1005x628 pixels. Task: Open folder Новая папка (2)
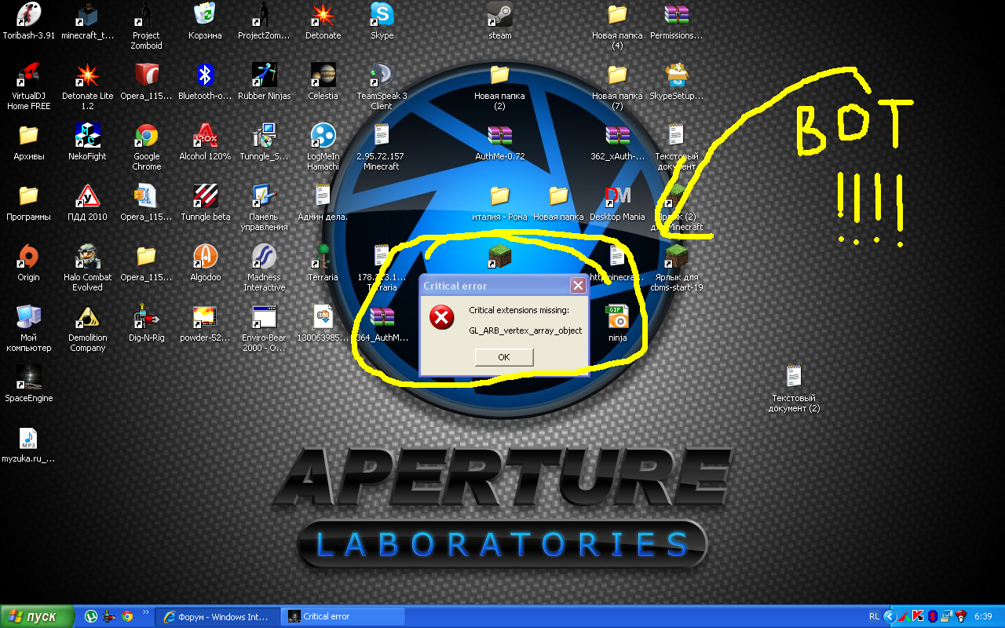[x=500, y=86]
